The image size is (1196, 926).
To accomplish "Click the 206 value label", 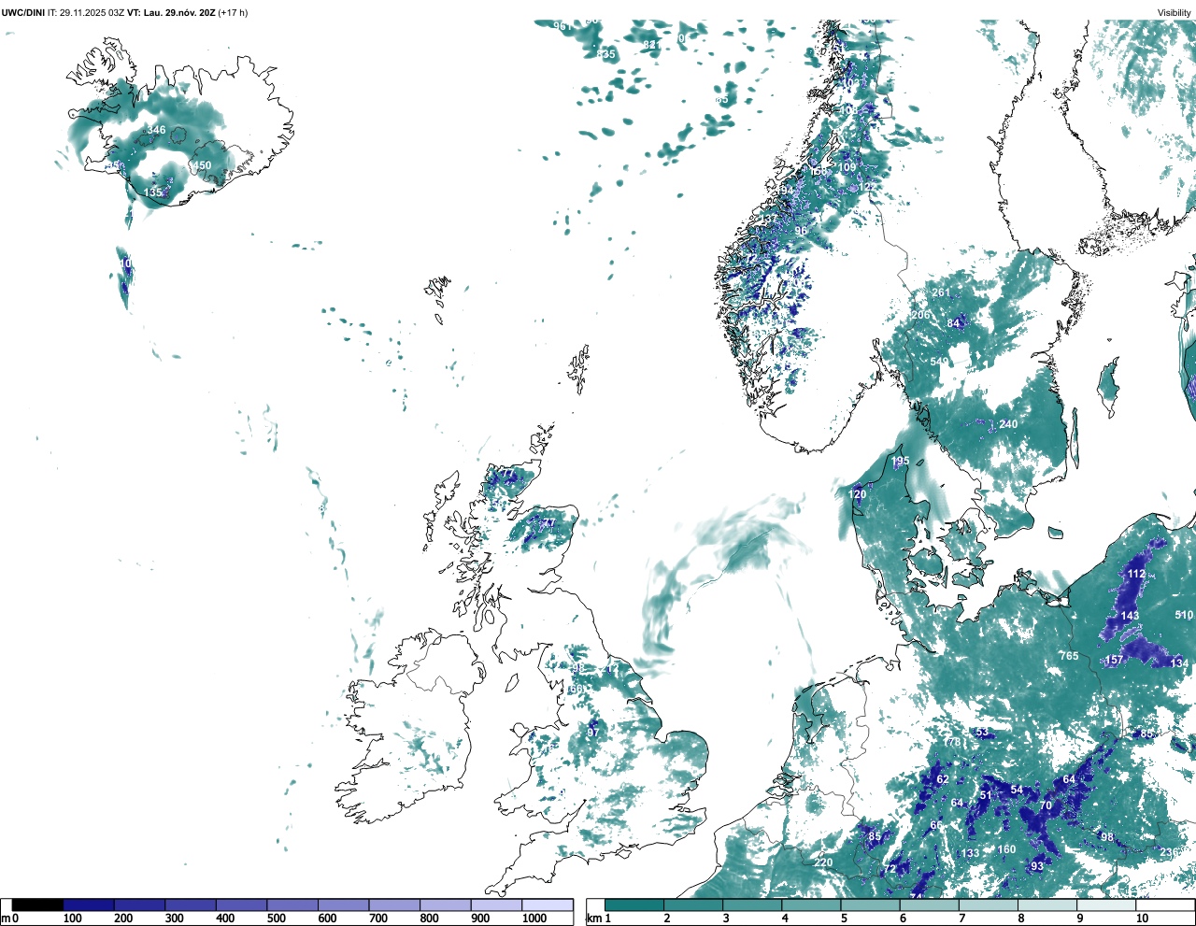I will pyautogui.click(x=920, y=315).
